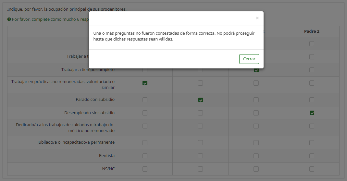Uncheck Padre 2 box for 'Desempleado sin subsidio'

coord(312,113)
